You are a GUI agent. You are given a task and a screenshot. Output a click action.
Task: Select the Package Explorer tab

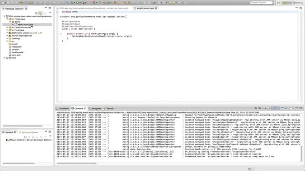click(x=14, y=9)
